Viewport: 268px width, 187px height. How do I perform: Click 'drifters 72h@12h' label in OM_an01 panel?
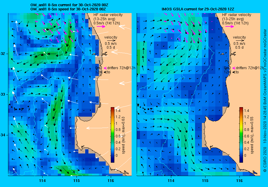(x=121, y=68)
